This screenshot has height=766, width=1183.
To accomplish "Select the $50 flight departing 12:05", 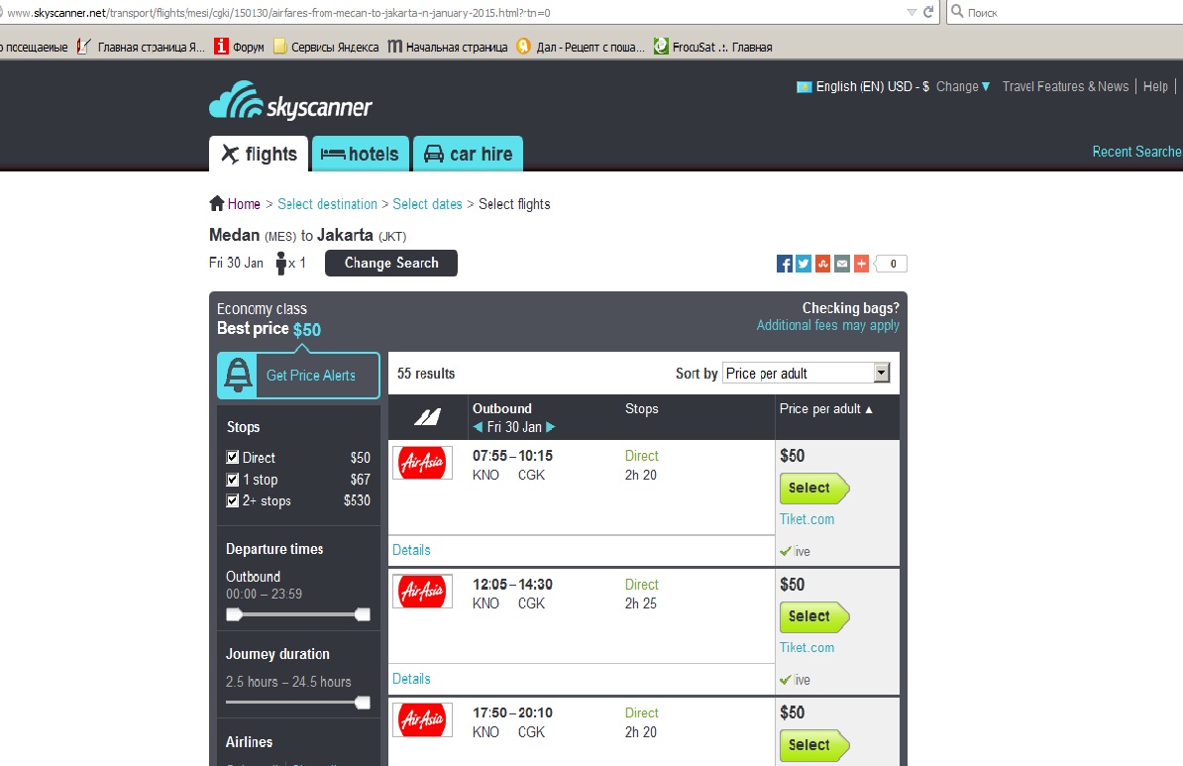I will [x=813, y=616].
